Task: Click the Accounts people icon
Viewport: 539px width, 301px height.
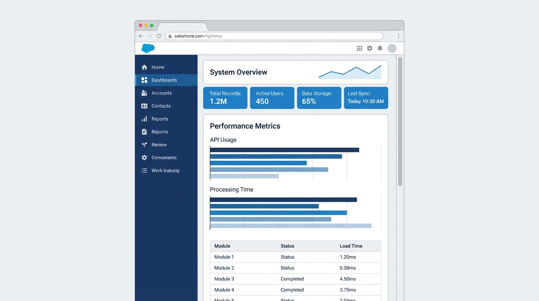Action: pos(145,93)
